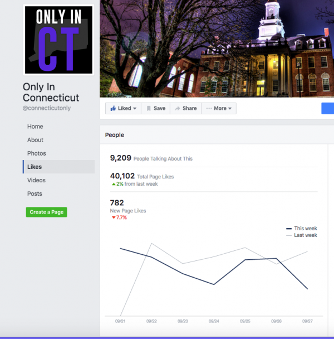Go to the About section
The width and height of the screenshot is (334, 339).
point(35,140)
